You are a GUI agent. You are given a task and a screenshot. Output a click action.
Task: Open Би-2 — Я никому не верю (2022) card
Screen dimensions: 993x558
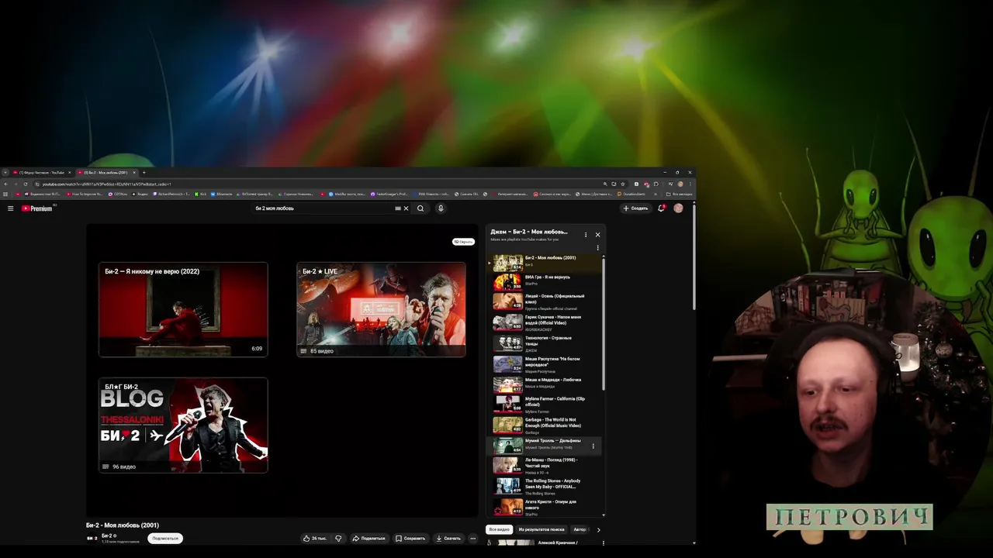pyautogui.click(x=183, y=309)
